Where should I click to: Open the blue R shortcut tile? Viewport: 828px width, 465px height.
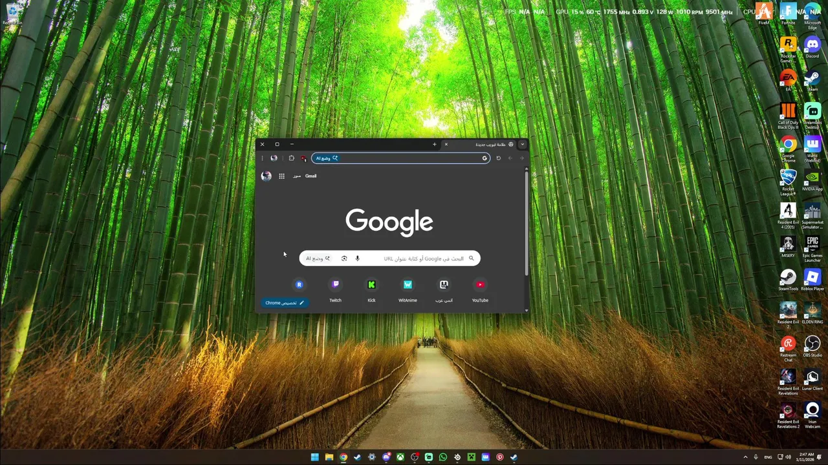(299, 285)
